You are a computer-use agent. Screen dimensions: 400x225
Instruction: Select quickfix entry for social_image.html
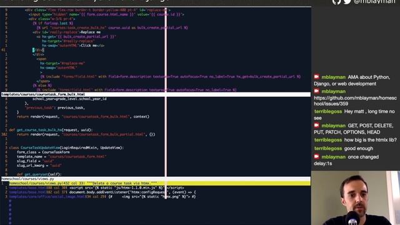click(x=102, y=196)
